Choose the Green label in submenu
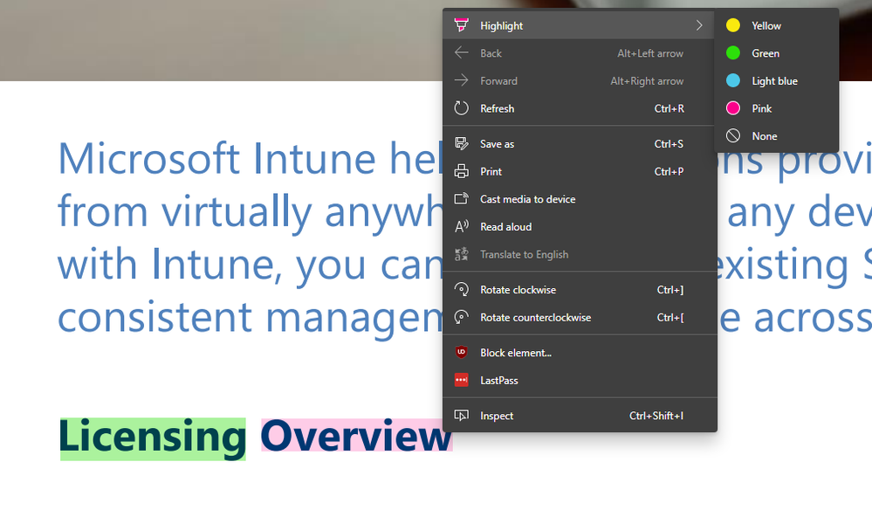 pyautogui.click(x=766, y=53)
